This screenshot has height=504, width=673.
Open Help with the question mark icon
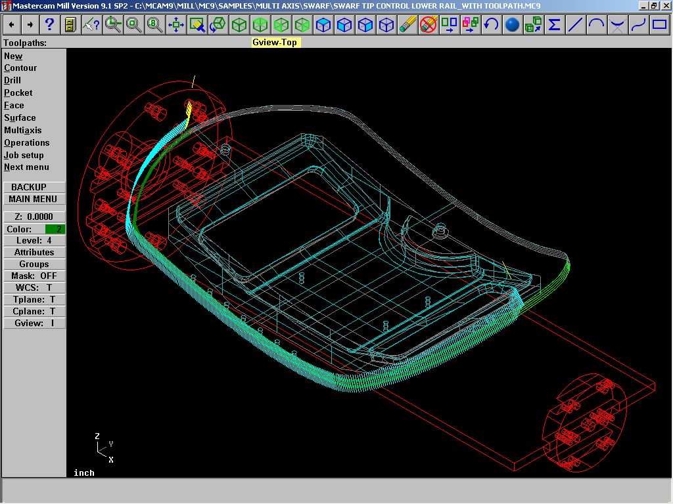[x=49, y=25]
